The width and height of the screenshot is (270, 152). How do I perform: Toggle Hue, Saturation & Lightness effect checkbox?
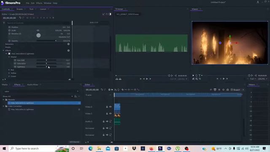point(9,54)
